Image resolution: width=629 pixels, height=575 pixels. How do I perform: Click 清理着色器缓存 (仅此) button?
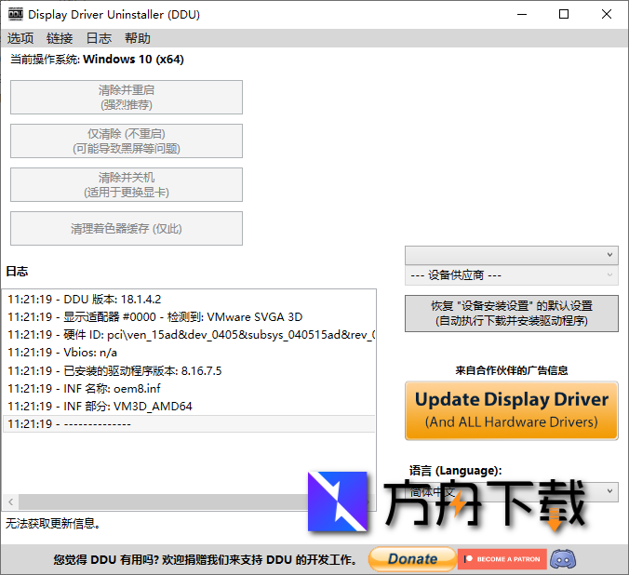pos(127,228)
